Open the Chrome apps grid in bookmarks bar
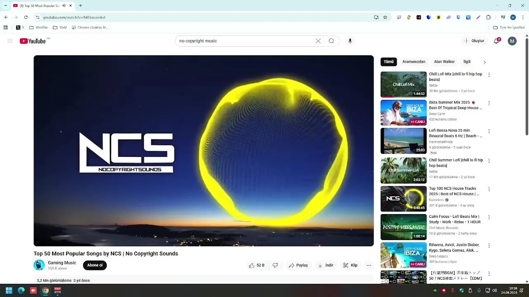529x297 pixels. click(x=5, y=28)
